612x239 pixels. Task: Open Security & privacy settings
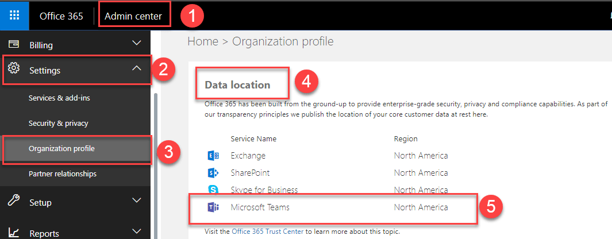click(x=58, y=124)
